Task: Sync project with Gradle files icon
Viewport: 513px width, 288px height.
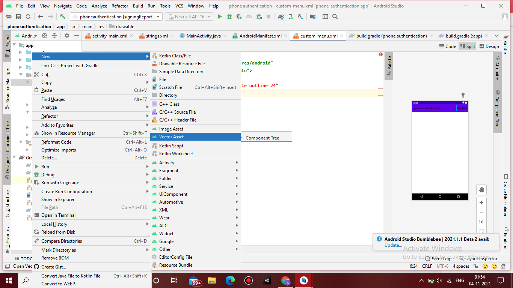Action: [x=281, y=16]
